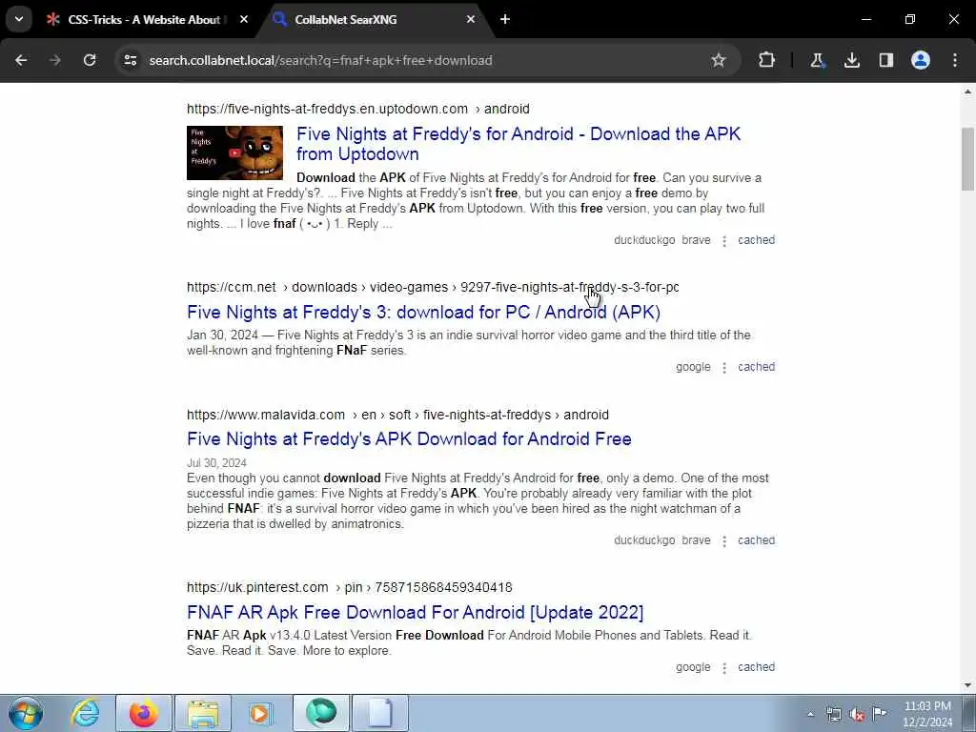Open the network status tray icon
The height and width of the screenshot is (732, 976).
pyautogui.click(x=833, y=715)
